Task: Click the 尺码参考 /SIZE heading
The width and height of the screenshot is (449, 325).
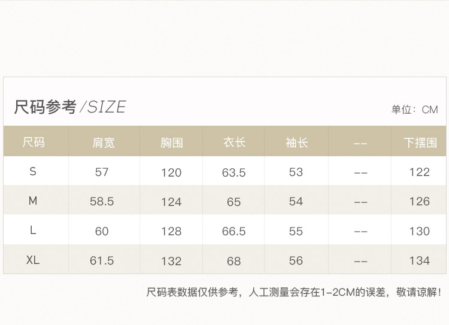Action: tap(70, 107)
